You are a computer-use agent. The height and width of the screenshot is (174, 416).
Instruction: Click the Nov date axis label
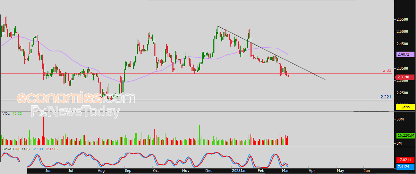pyautogui.click(x=185, y=171)
